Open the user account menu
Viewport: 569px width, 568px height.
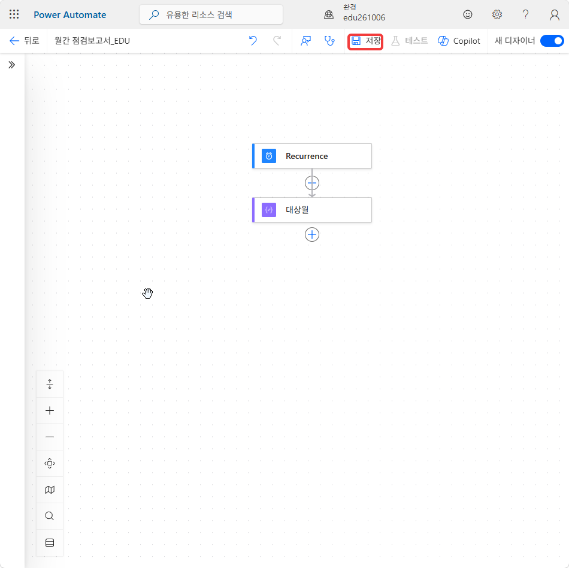(x=554, y=14)
